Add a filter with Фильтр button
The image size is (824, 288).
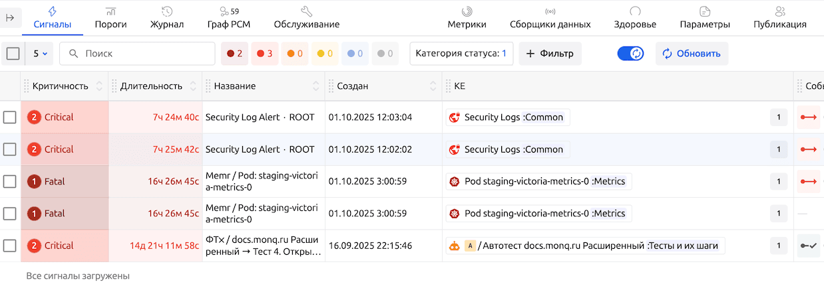[x=550, y=54]
